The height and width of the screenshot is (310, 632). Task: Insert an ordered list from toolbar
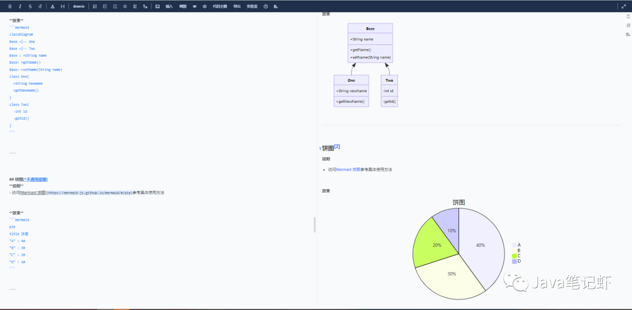[95, 6]
